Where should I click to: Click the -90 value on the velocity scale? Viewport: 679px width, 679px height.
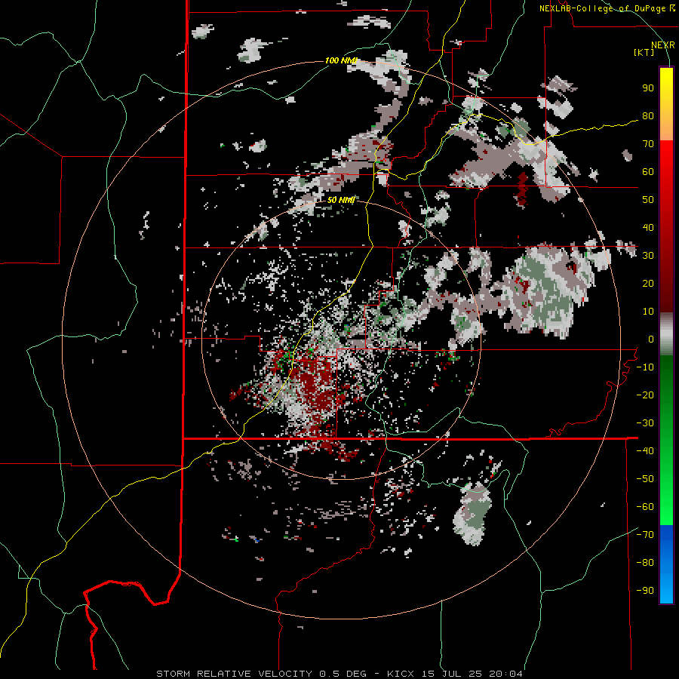tap(645, 591)
